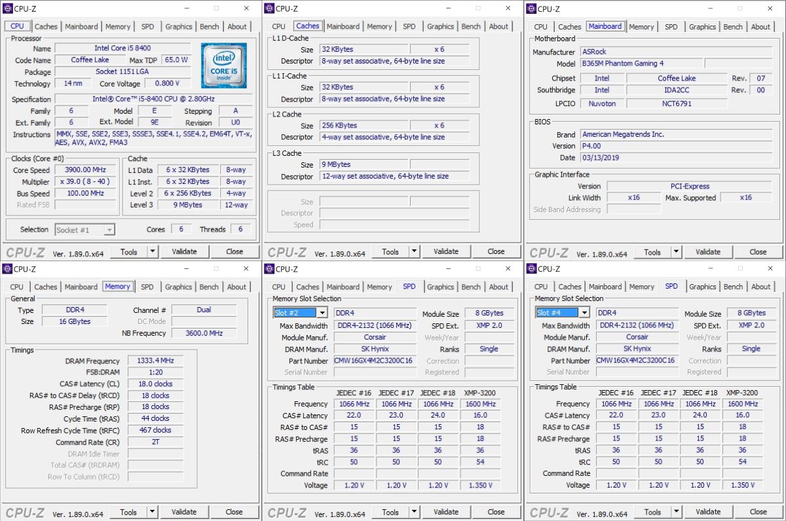
Task: Open the Slot #4 memory slot selector
Action: pos(562,313)
